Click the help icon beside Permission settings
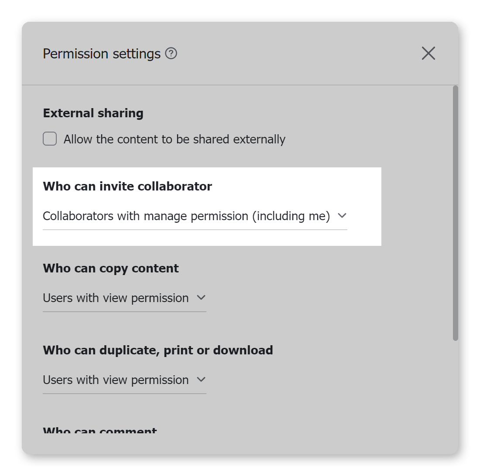The width and height of the screenshot is (480, 476). click(x=171, y=54)
